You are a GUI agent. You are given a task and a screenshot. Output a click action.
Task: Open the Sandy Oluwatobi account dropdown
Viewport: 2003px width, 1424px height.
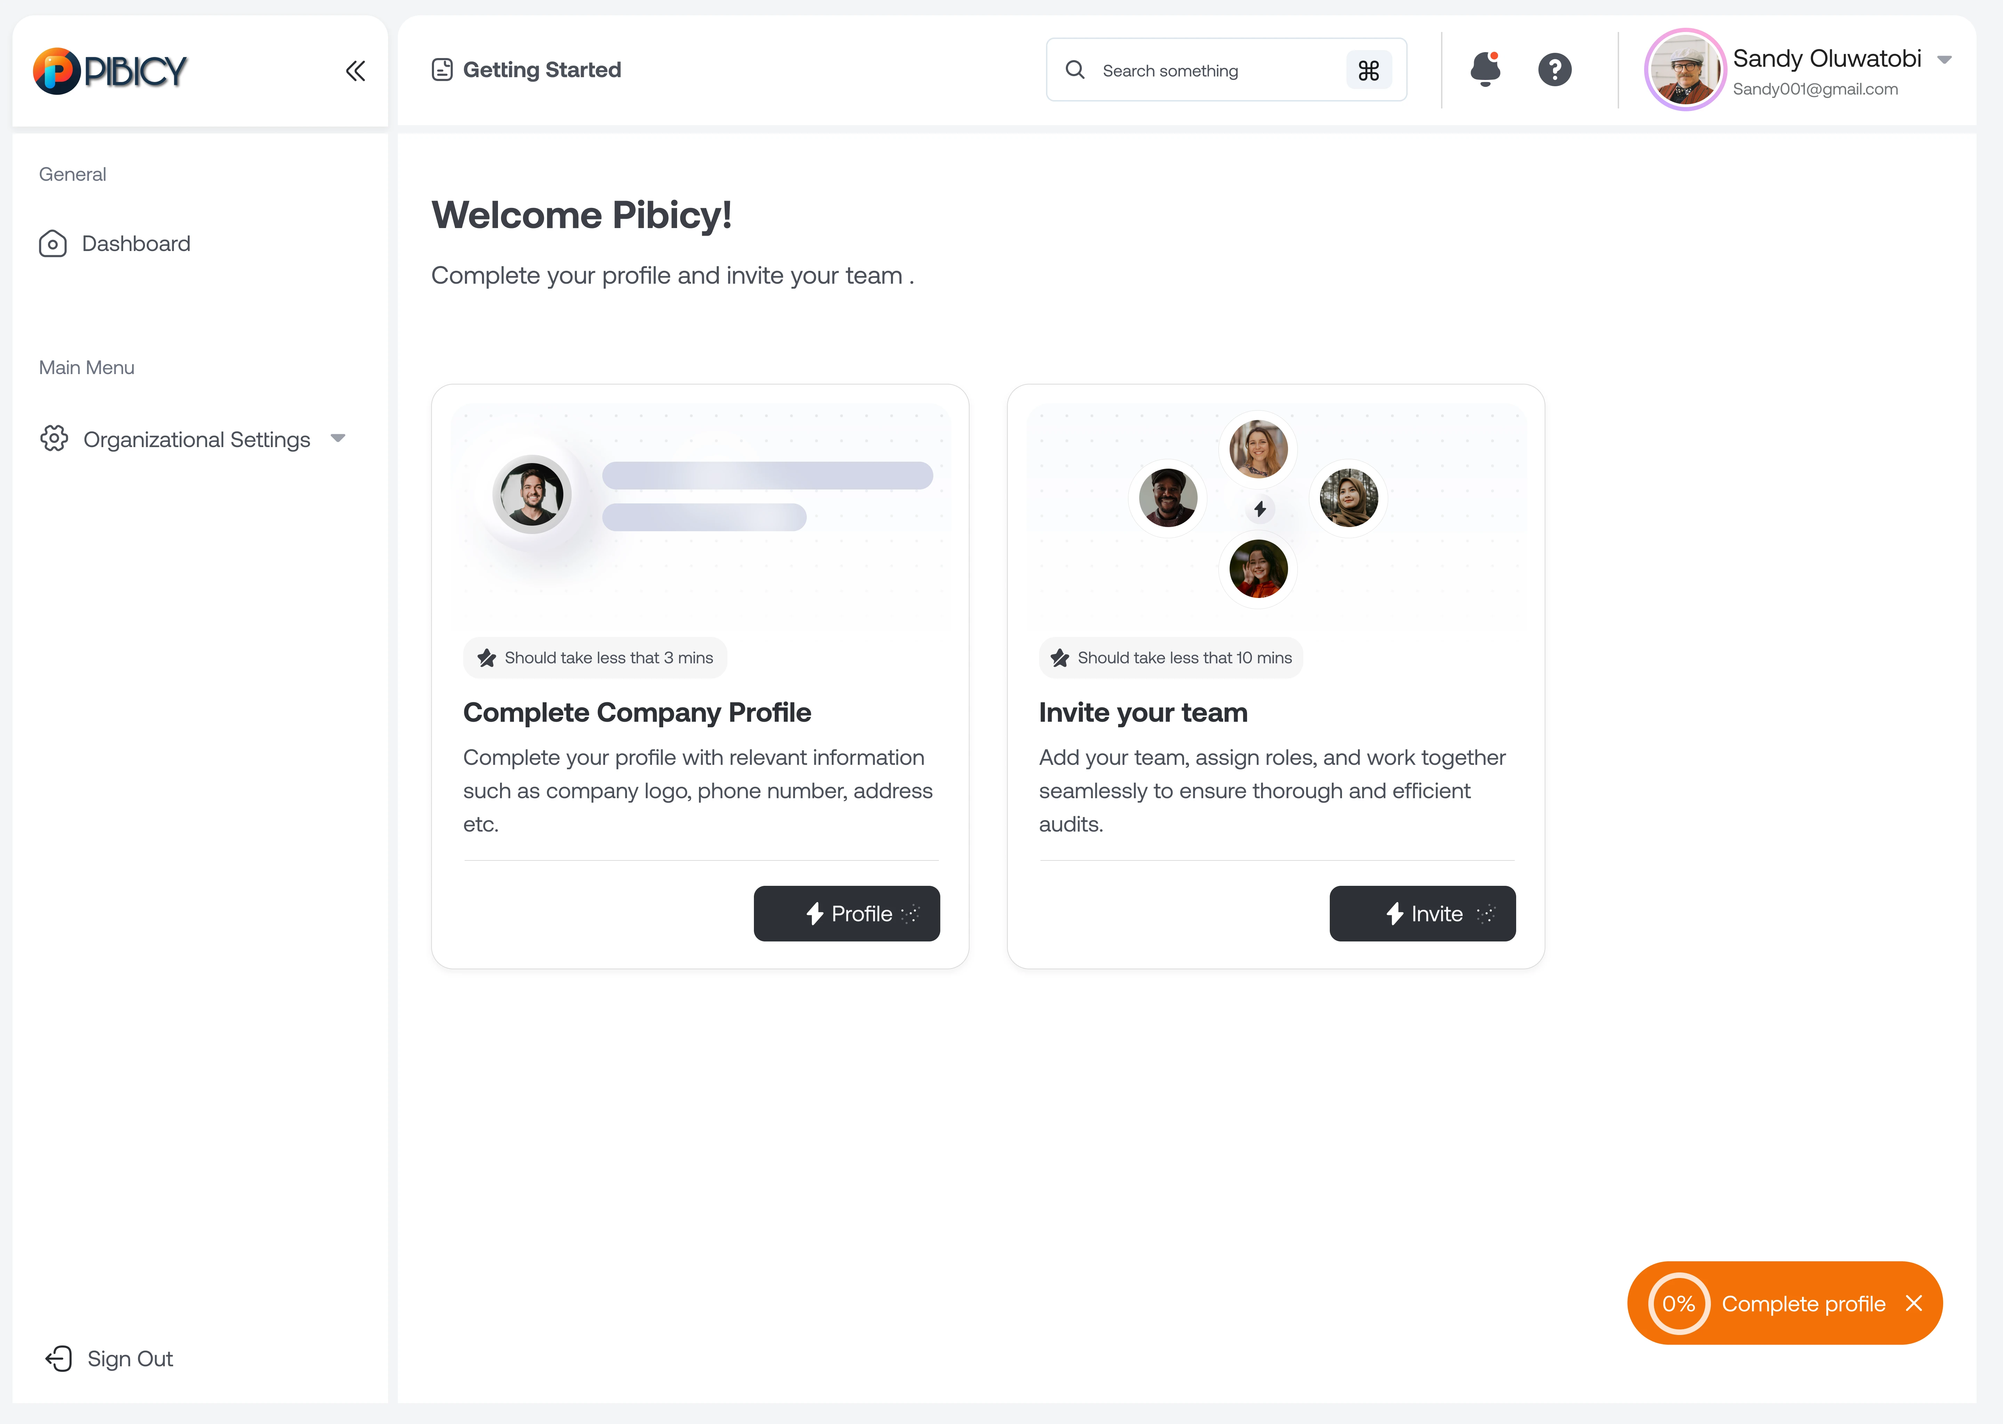[x=1944, y=60]
